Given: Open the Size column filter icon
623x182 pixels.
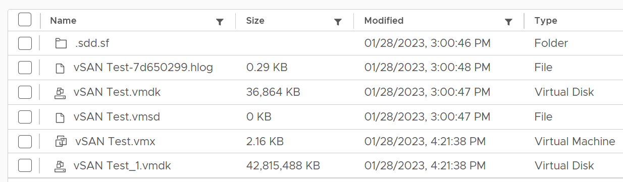Looking at the screenshot, I should pyautogui.click(x=338, y=22).
